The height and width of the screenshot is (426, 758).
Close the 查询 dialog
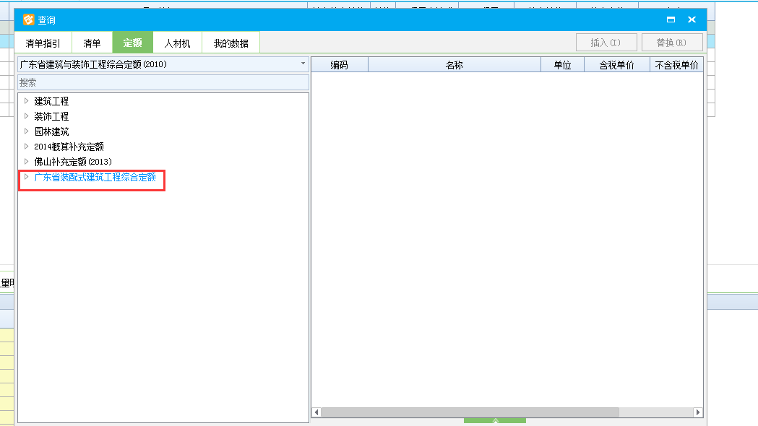point(692,19)
